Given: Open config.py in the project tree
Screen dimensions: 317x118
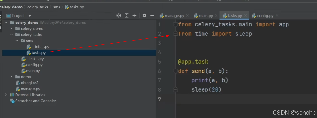Looking at the screenshot, I should coord(32,65).
